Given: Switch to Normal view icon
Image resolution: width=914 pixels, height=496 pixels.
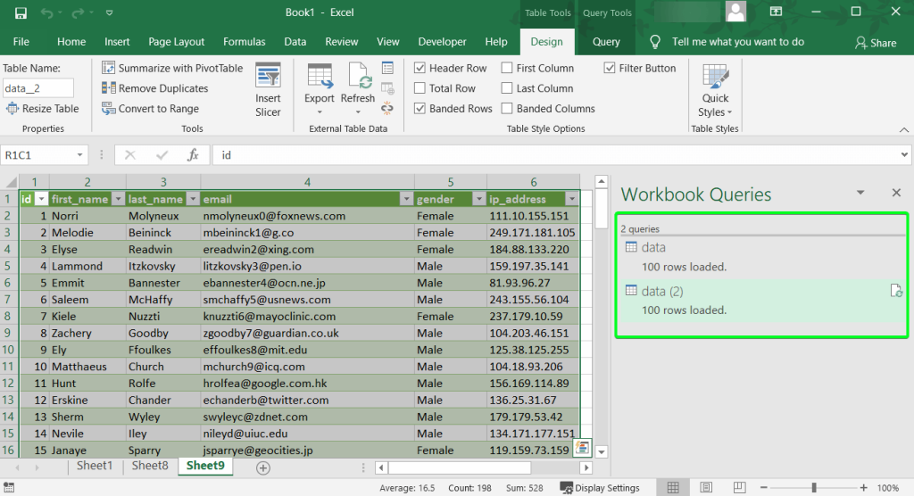Looking at the screenshot, I should pos(673,488).
